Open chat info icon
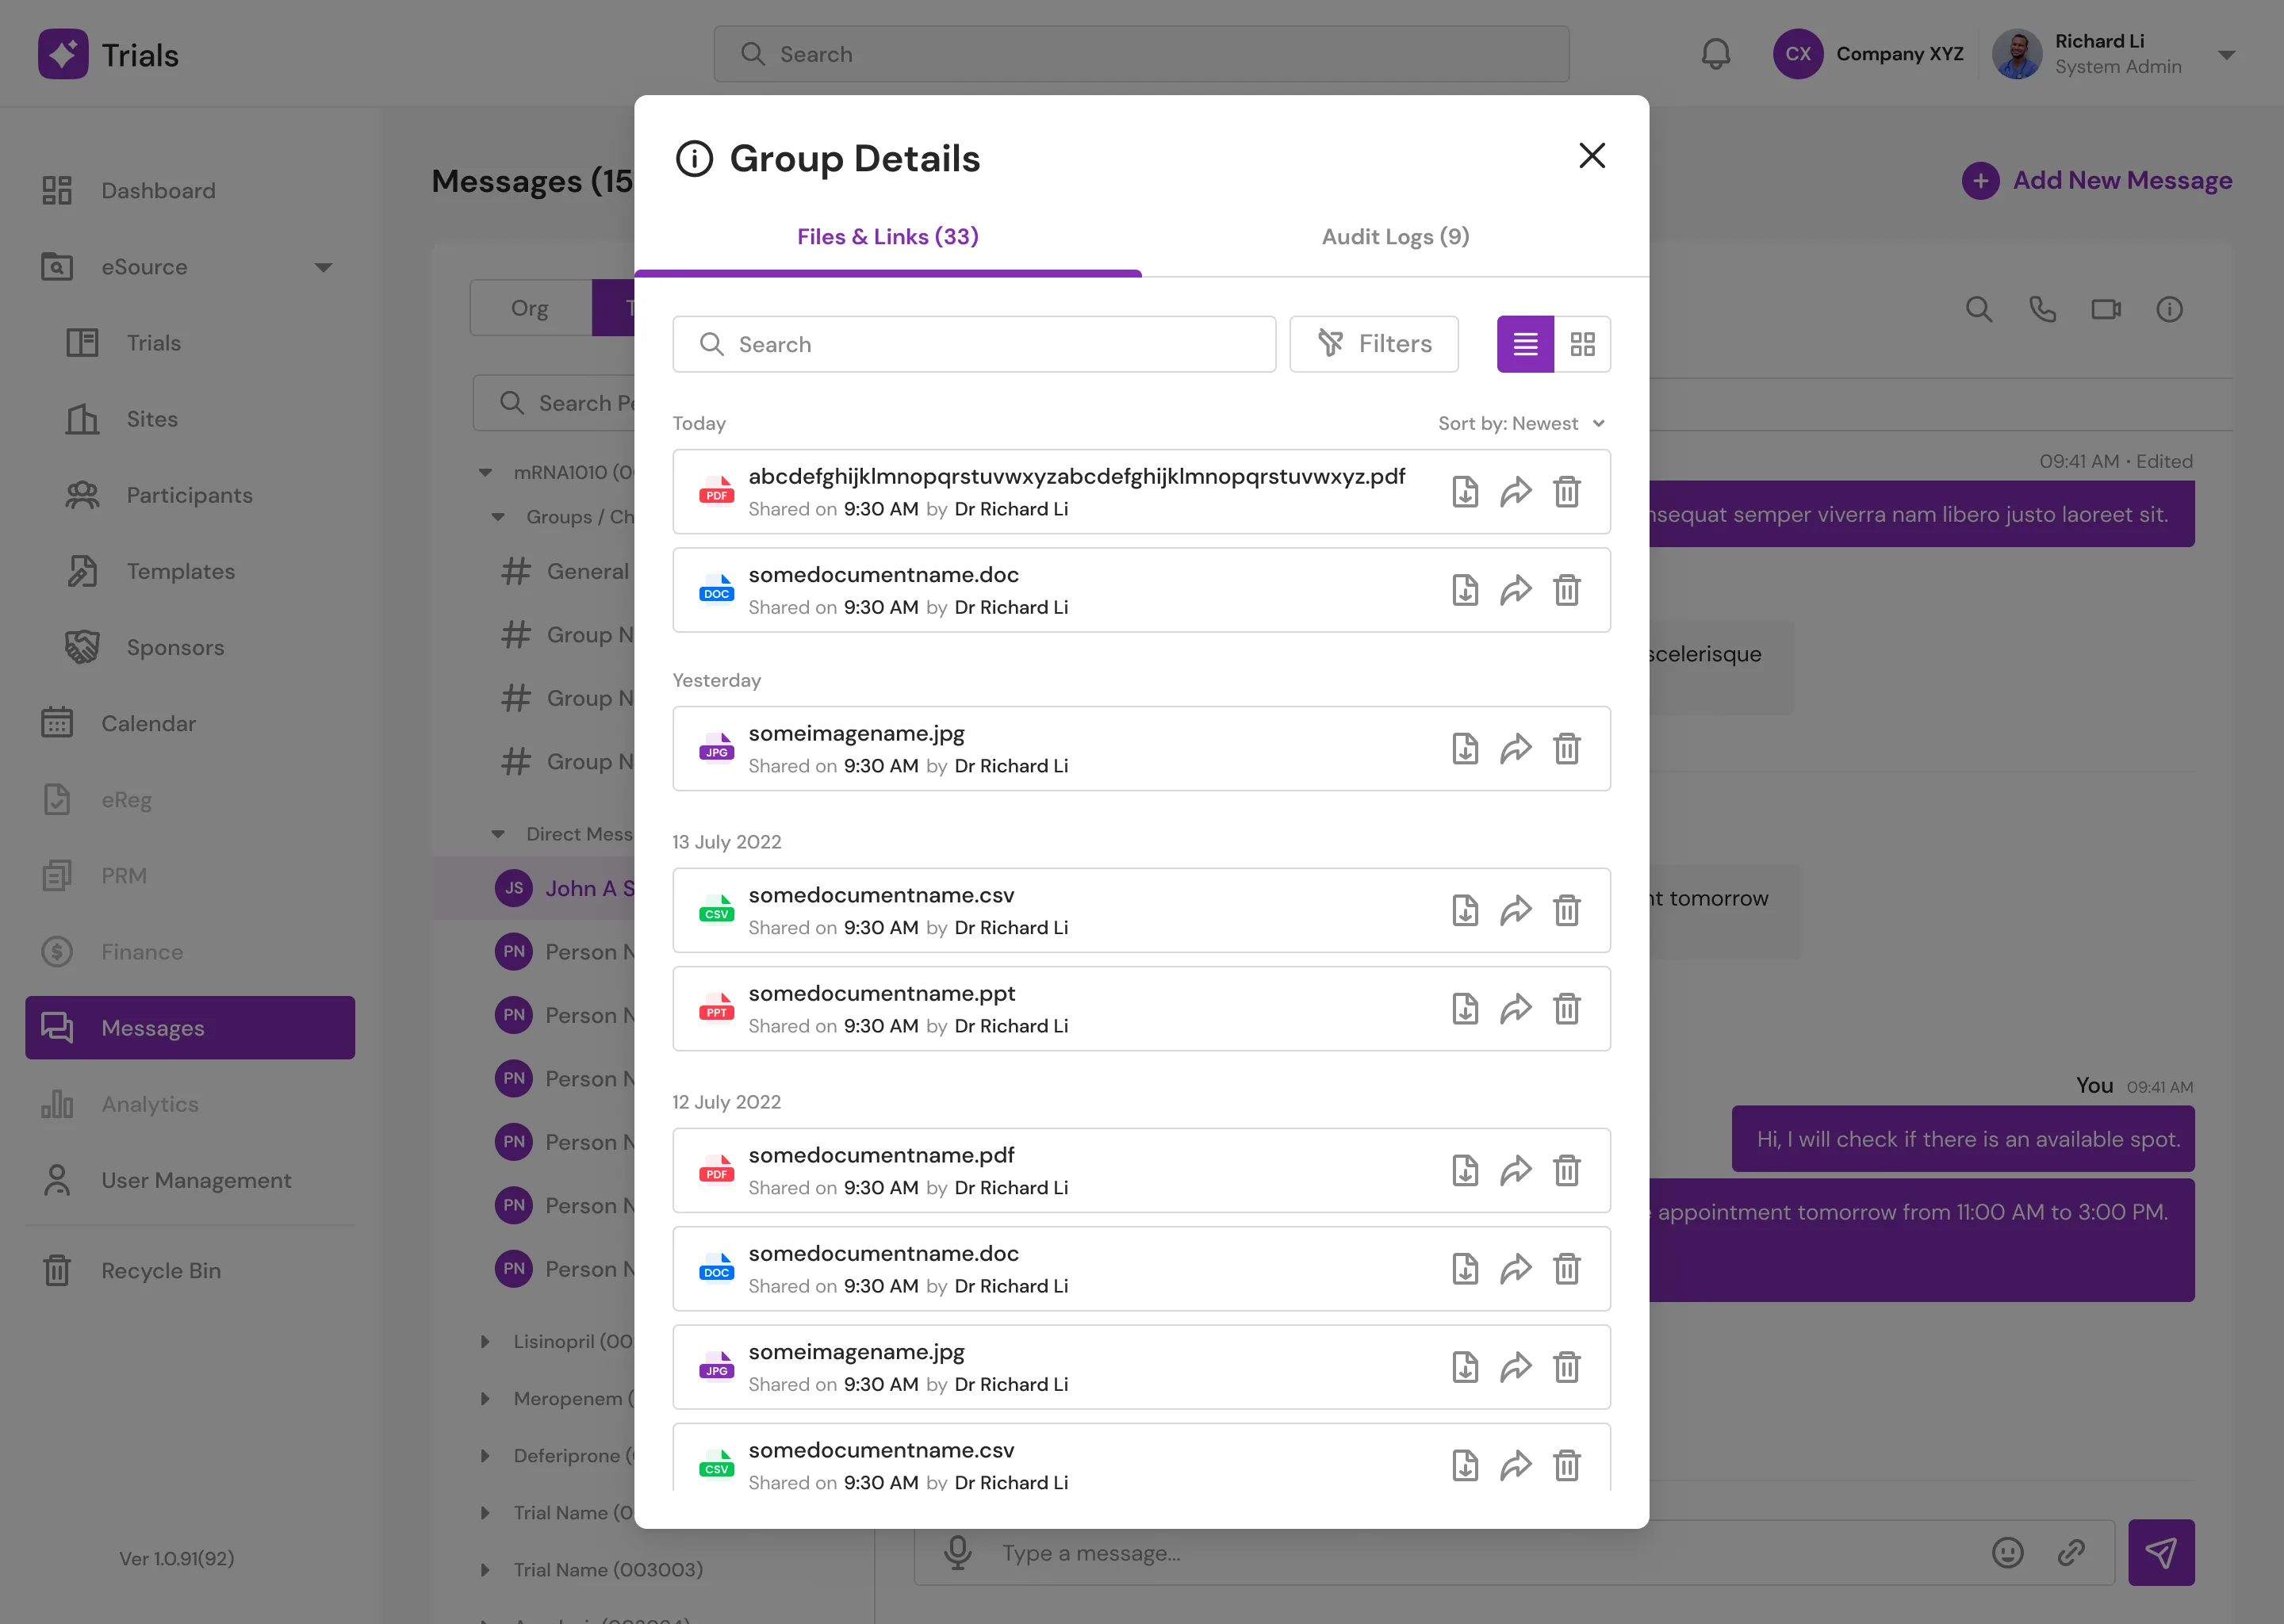2284x1624 pixels. pos(2169,310)
